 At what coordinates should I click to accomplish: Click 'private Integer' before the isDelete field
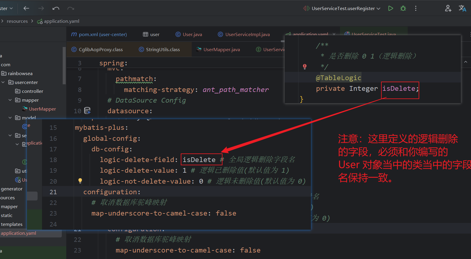coord(347,88)
